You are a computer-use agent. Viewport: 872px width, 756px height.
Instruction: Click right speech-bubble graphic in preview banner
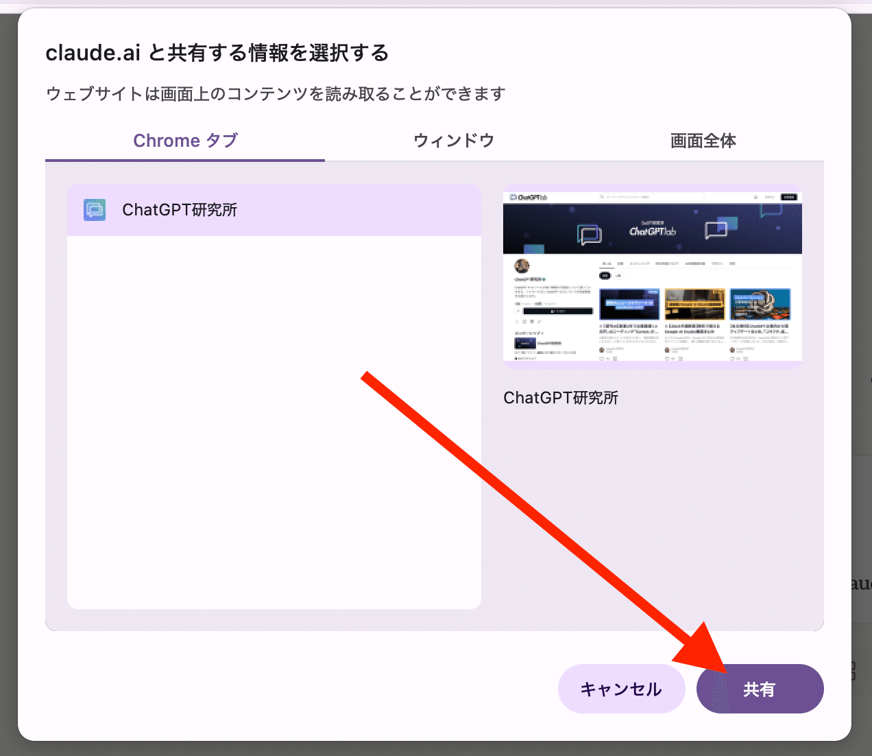716,229
